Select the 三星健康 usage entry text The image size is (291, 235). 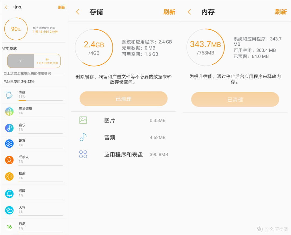(25, 108)
